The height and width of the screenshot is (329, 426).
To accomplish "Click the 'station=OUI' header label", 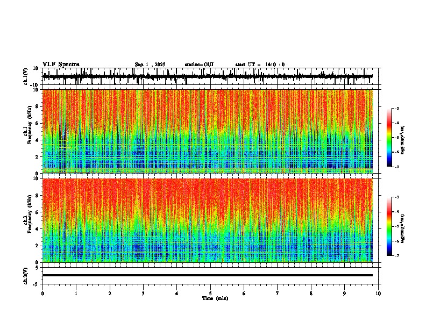I will click(x=199, y=65).
